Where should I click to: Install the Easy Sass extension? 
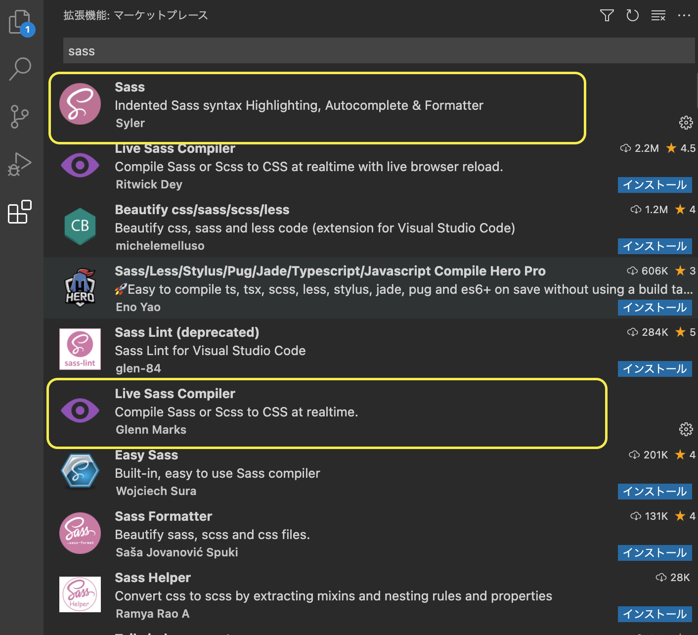(654, 492)
